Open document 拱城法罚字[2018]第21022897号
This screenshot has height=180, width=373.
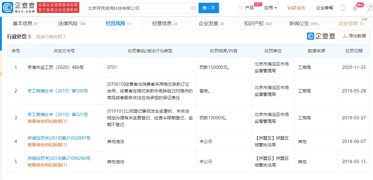point(59,138)
